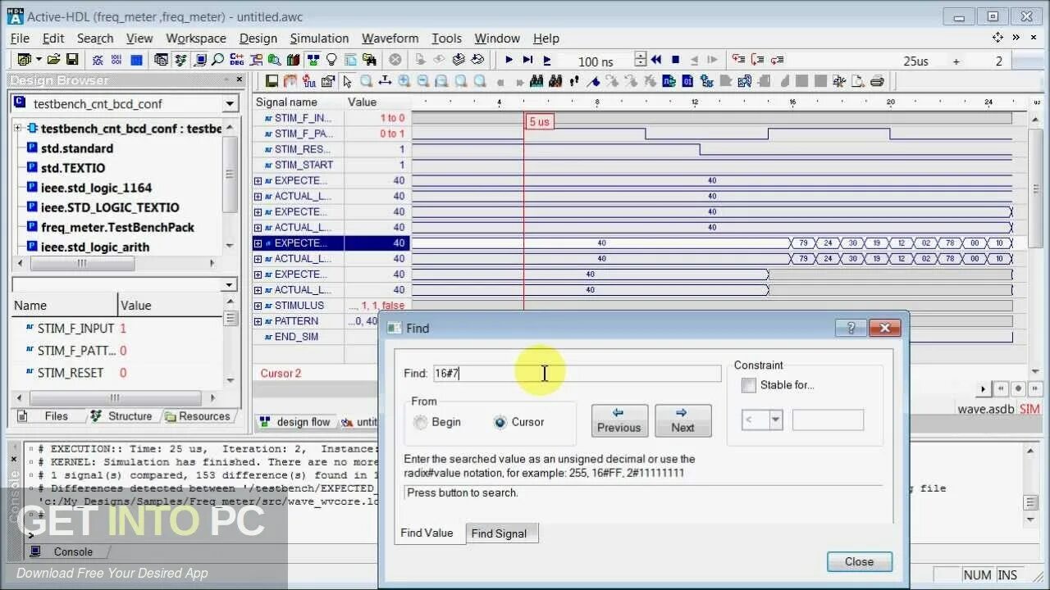Screen dimensions: 1050x590
Task: Open waveform properties icon
Action: click(x=328, y=81)
